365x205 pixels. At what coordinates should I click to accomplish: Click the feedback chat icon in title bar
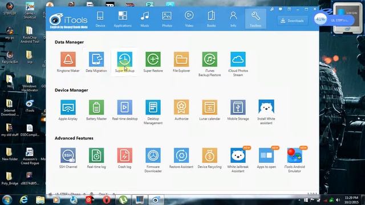281,9
